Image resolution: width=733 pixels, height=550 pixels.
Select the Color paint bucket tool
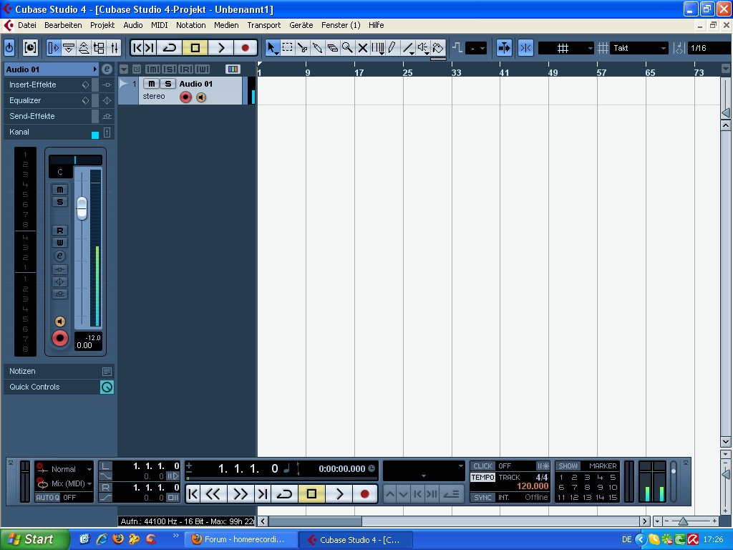point(438,48)
